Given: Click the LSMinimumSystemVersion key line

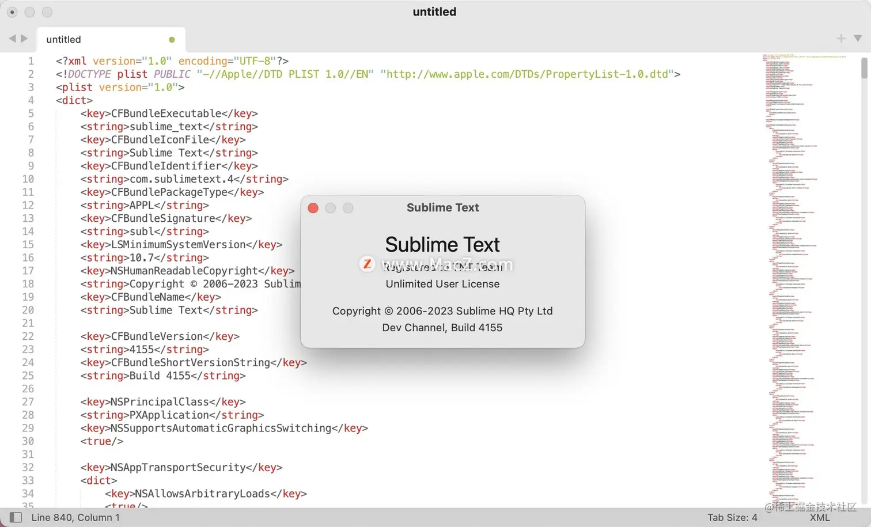Looking at the screenshot, I should (x=181, y=244).
